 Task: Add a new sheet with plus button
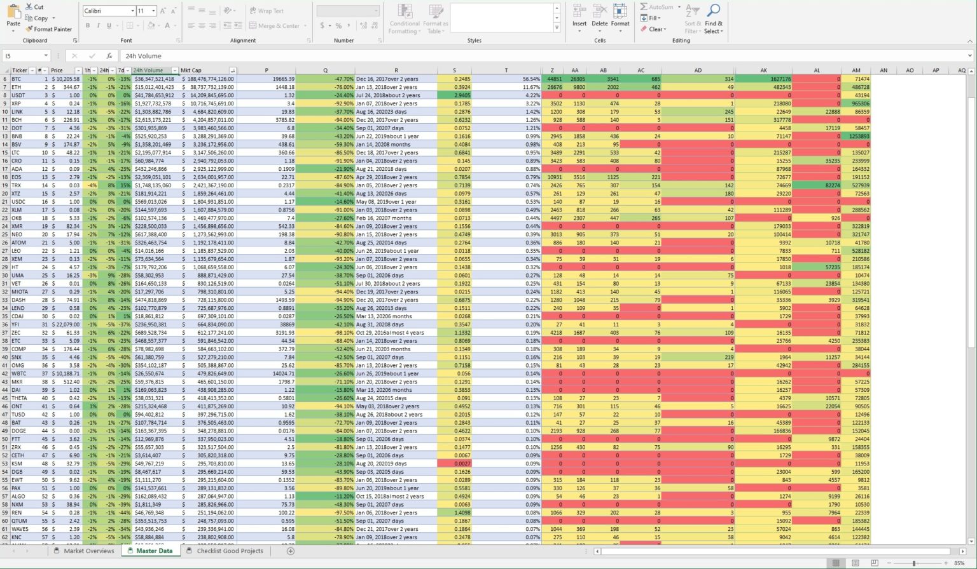291,551
